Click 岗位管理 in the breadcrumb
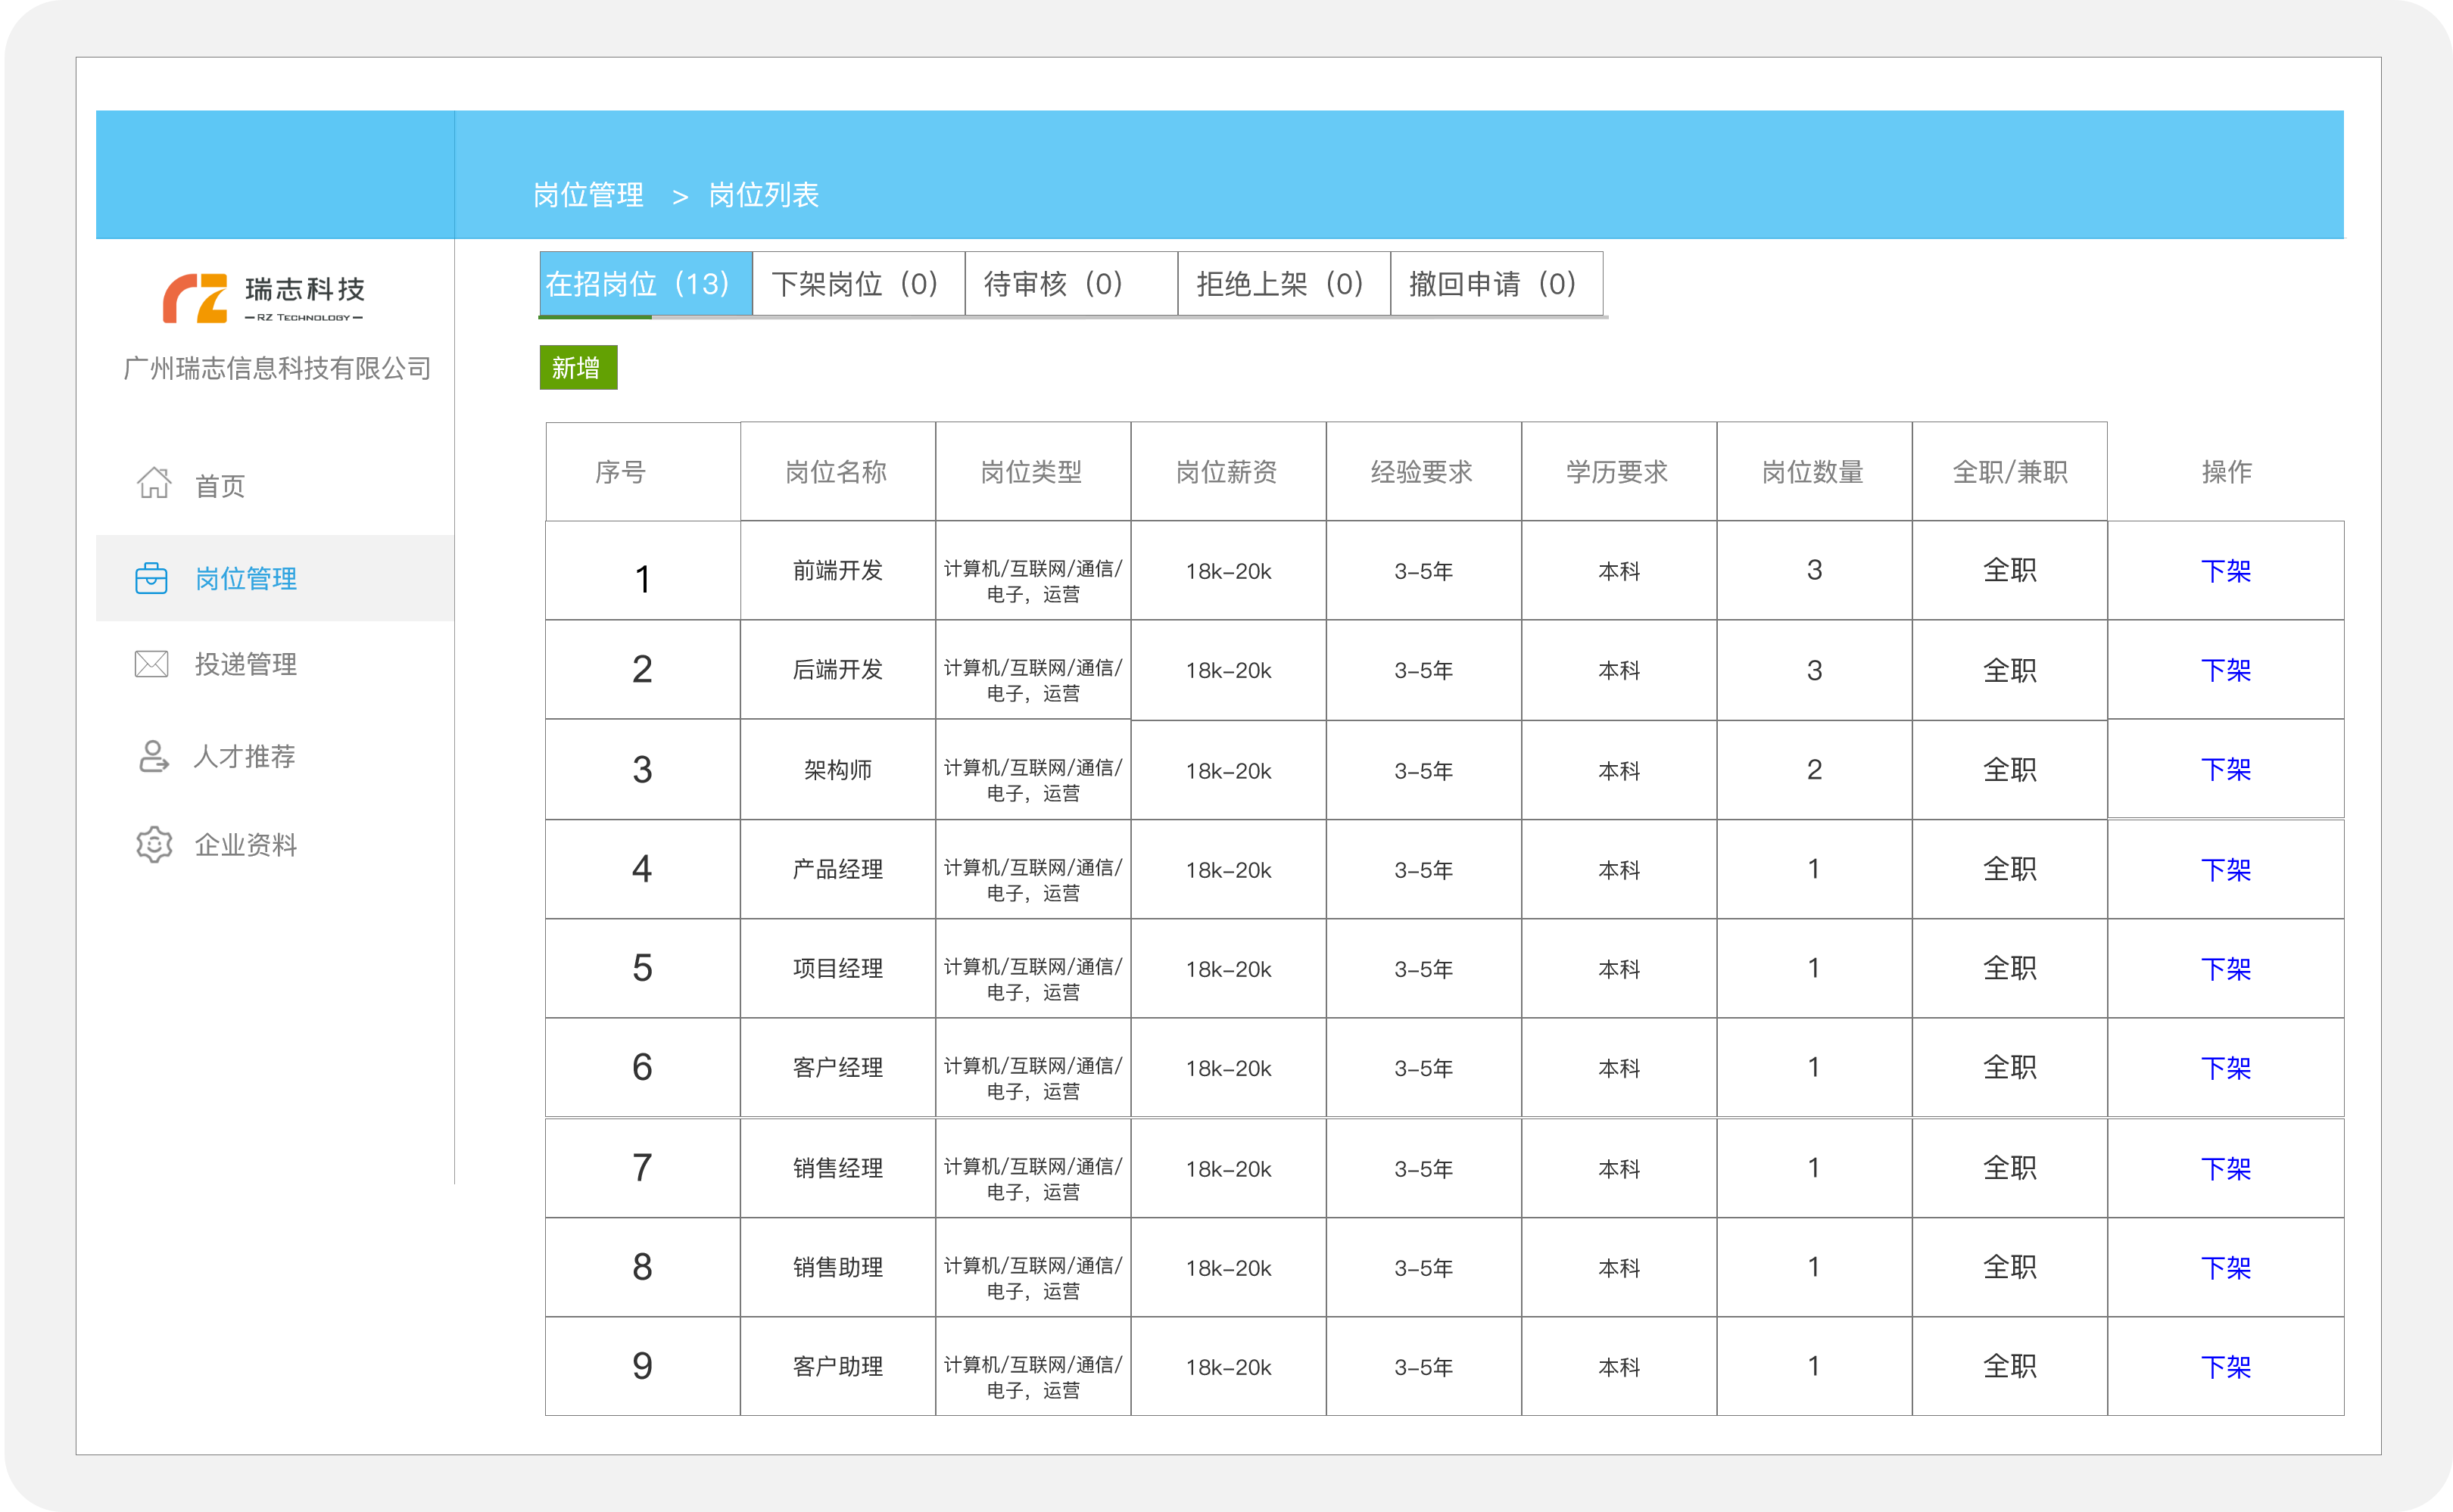Screen dimensions: 2453x1512 (x=588, y=195)
